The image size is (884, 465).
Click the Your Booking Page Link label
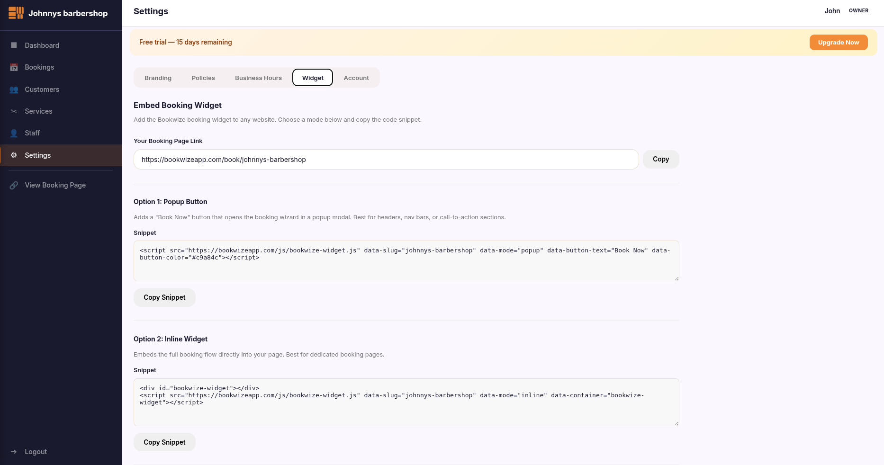click(x=168, y=141)
